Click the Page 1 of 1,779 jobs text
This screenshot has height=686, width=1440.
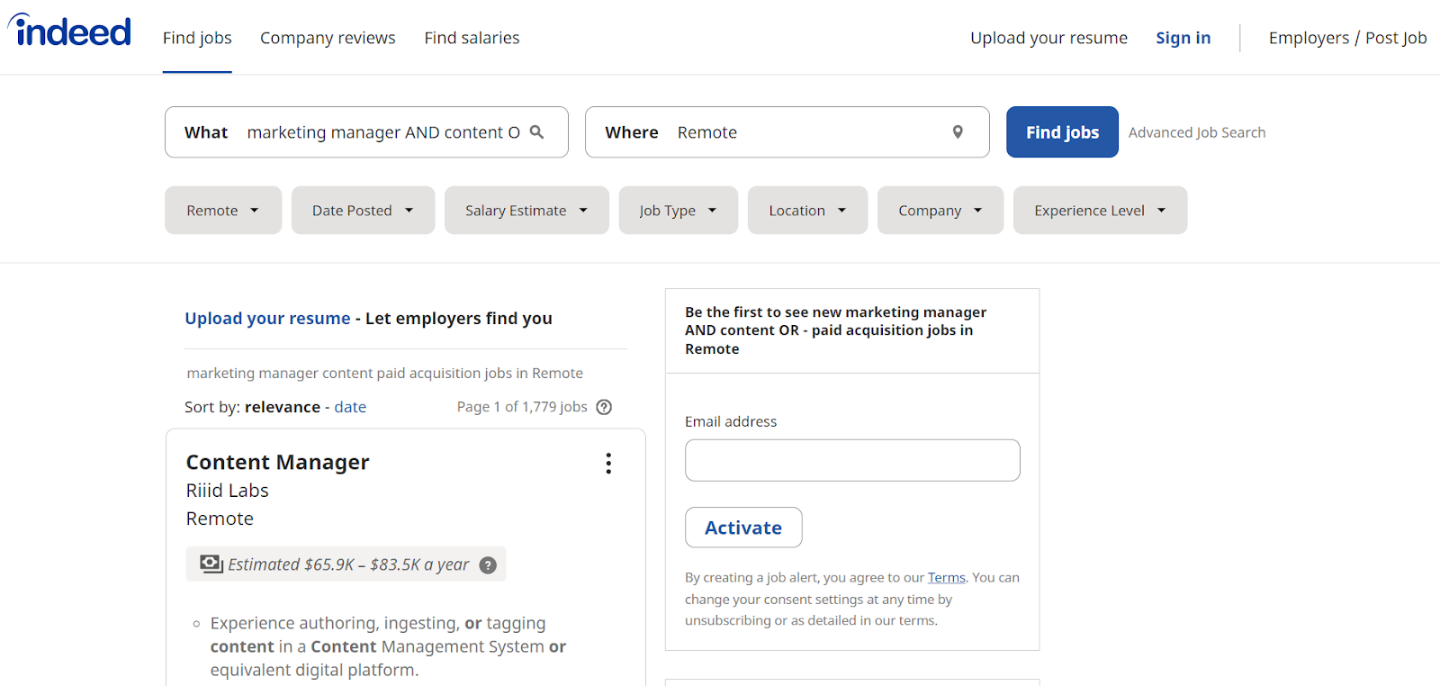click(522, 407)
